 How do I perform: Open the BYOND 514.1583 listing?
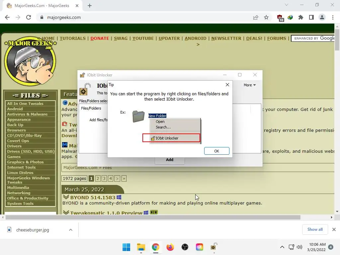[x=93, y=198]
